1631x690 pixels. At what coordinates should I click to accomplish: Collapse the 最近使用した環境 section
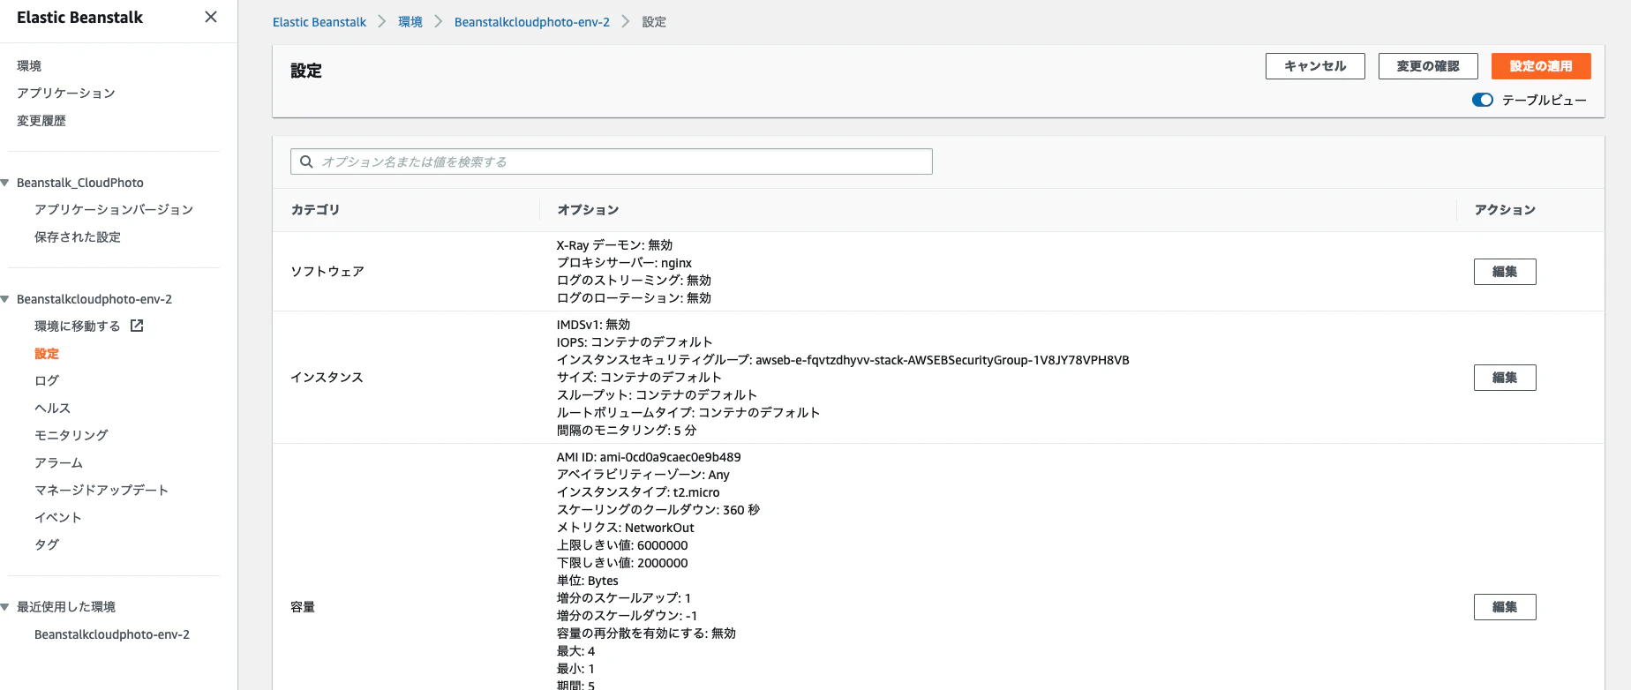click(x=5, y=607)
